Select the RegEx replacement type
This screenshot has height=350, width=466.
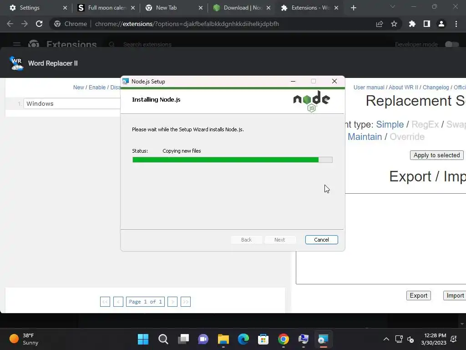[425, 124]
